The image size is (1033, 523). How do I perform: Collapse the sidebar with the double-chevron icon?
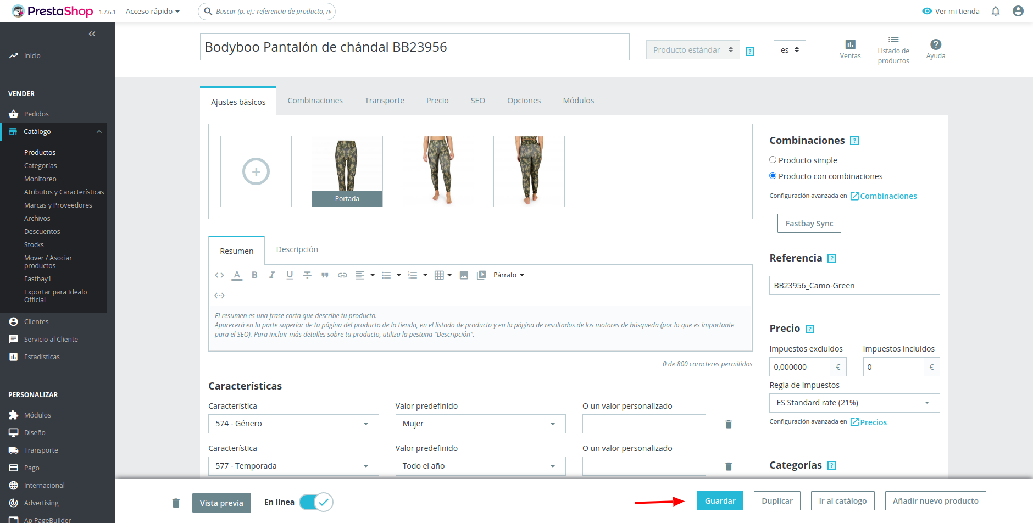(92, 34)
